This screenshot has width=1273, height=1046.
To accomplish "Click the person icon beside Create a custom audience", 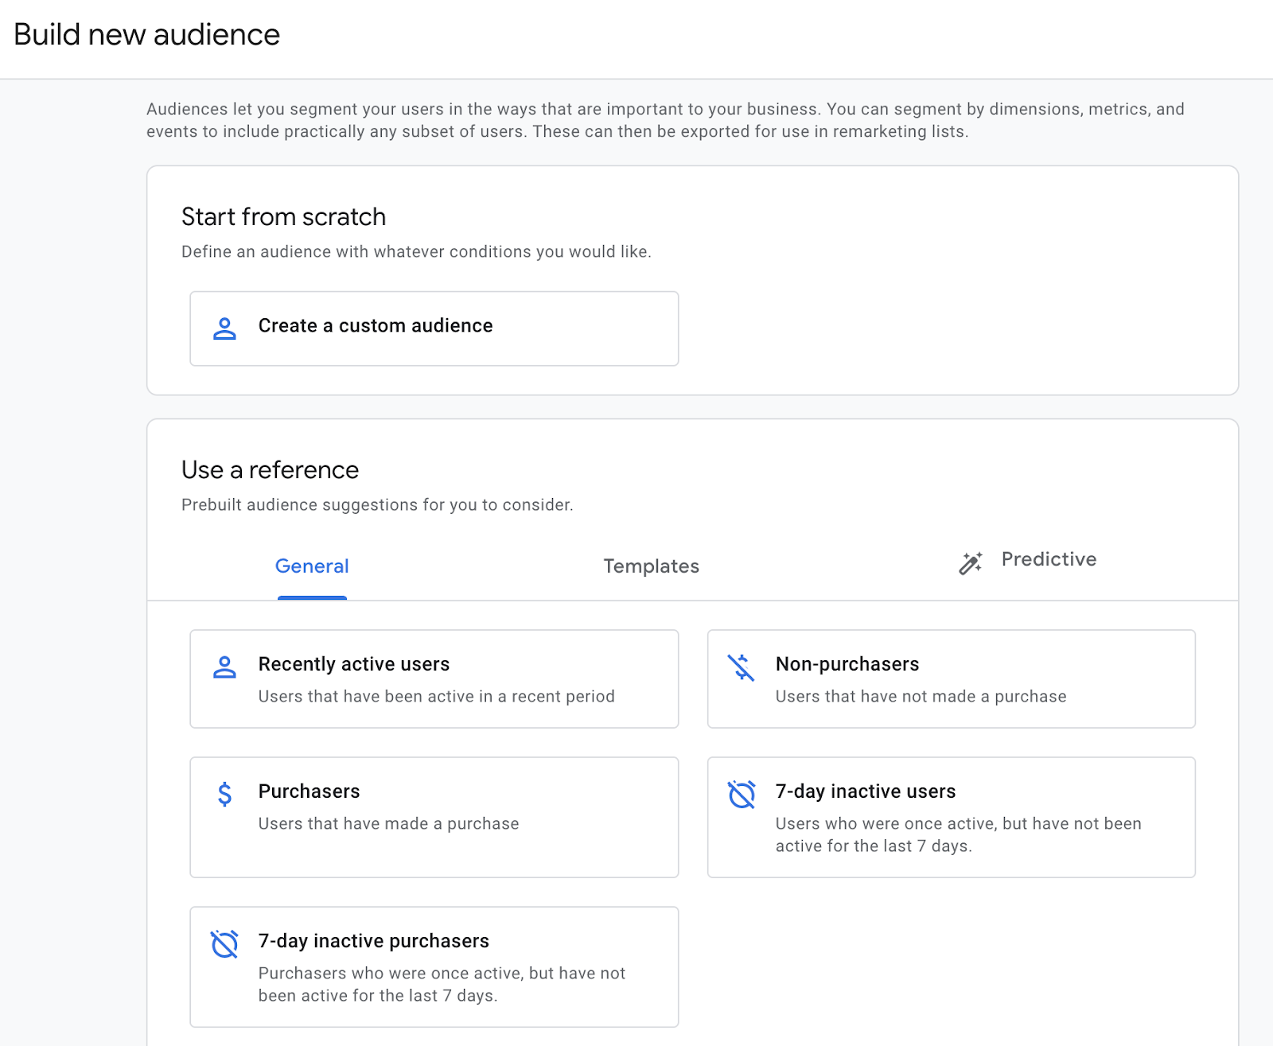I will pos(225,329).
